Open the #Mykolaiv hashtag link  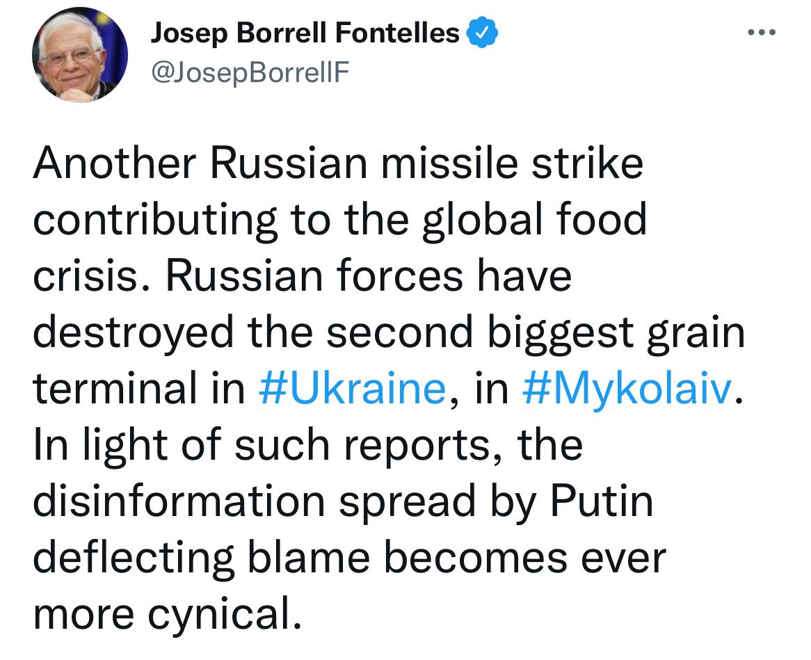tap(627, 388)
